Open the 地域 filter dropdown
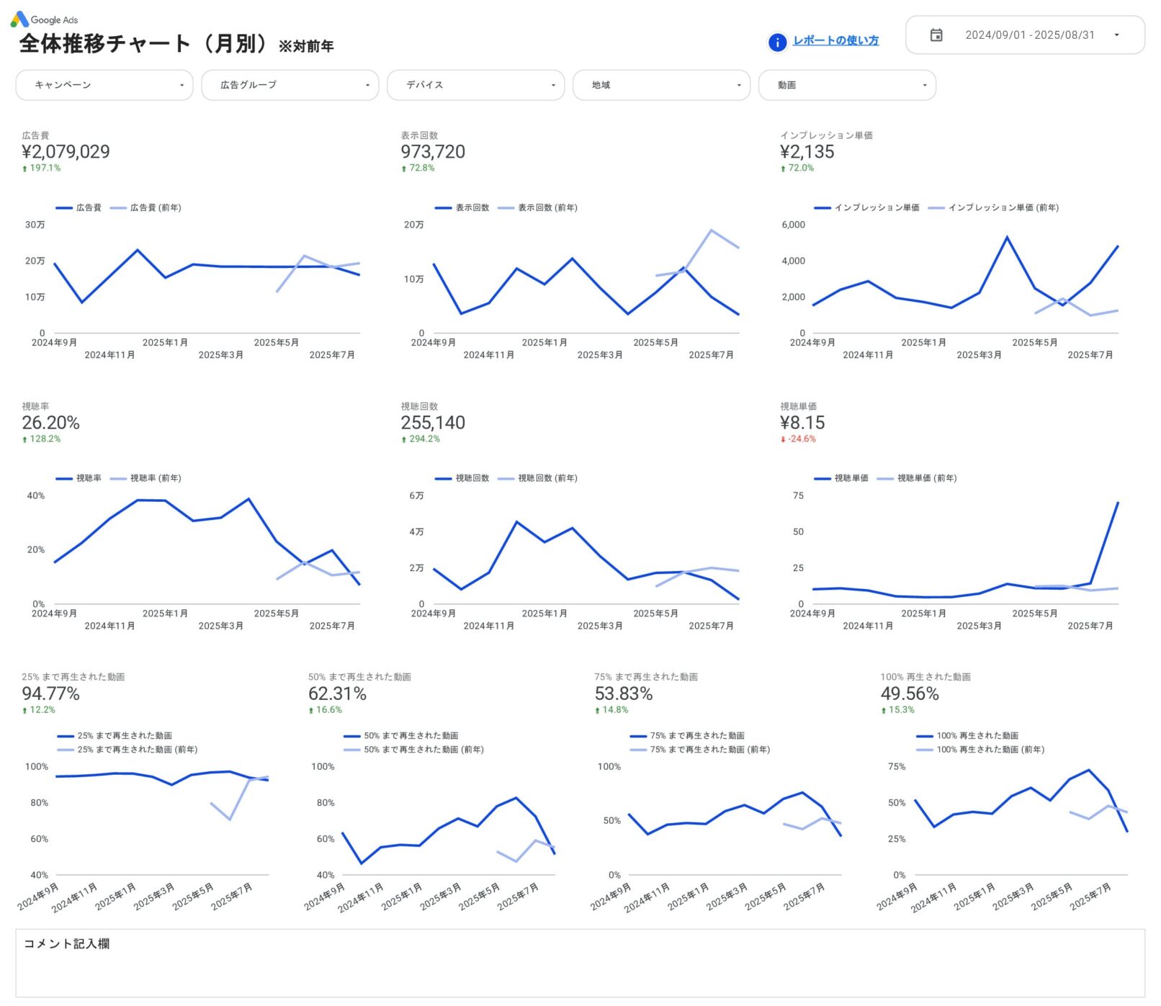The height and width of the screenshot is (1006, 1161). (661, 85)
